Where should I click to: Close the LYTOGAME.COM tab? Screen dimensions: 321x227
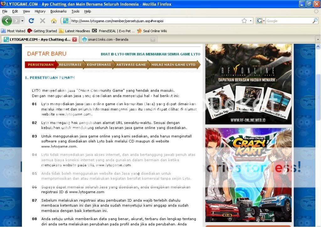74,40
